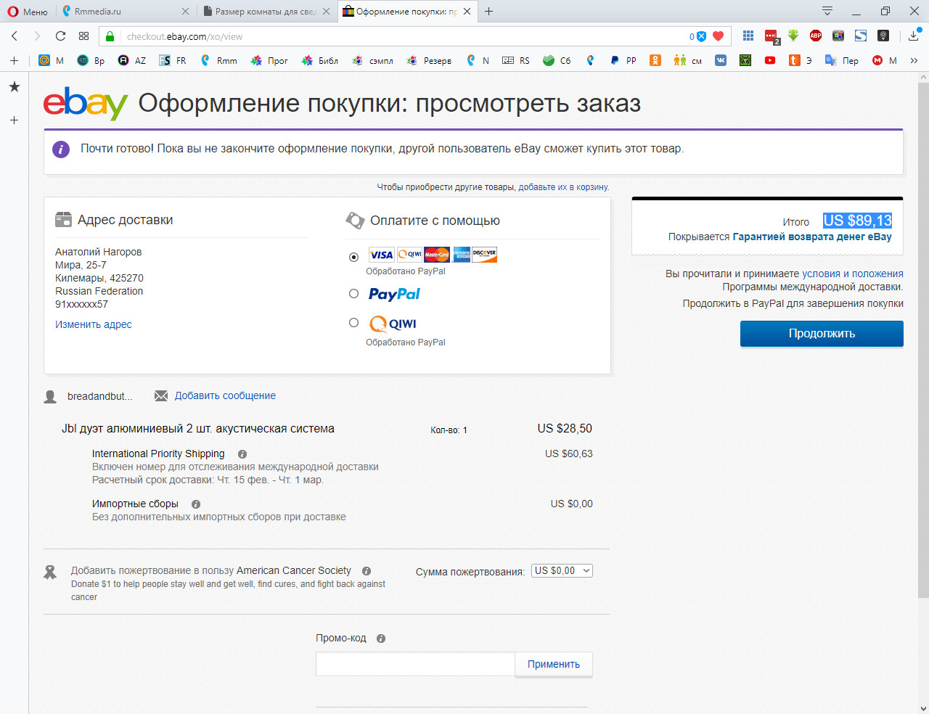
Task: Select credit card payment option
Action: coord(353,257)
